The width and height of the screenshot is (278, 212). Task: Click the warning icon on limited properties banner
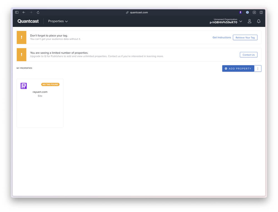coord(21,54)
